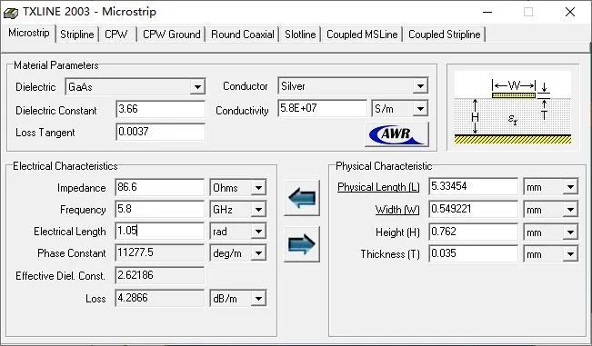Click the right arrow analyze button
Viewport: 592px width, 346px height.
(302, 244)
